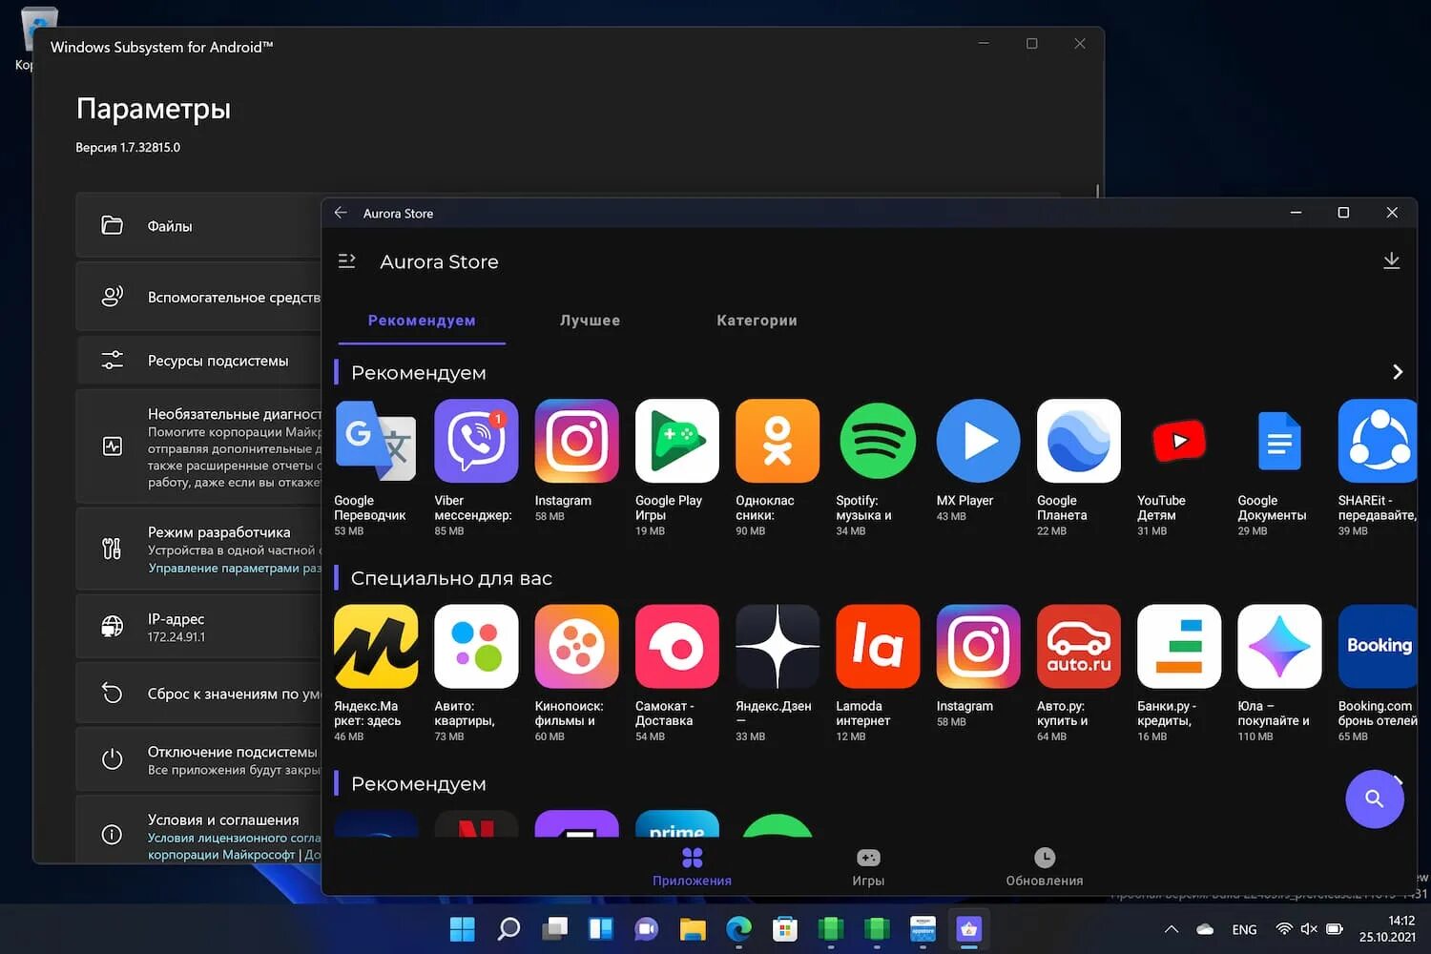Image resolution: width=1431 pixels, height=954 pixels.
Task: Open Microsoft Store from taskbar
Action: point(784,928)
